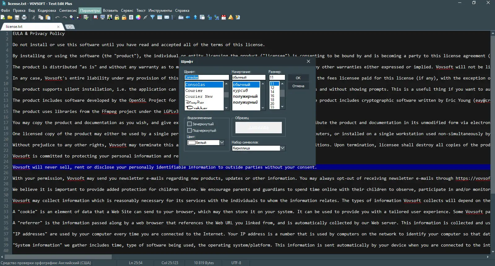Open the Сервис menu
This screenshot has width=495, height=266.
[127, 11]
